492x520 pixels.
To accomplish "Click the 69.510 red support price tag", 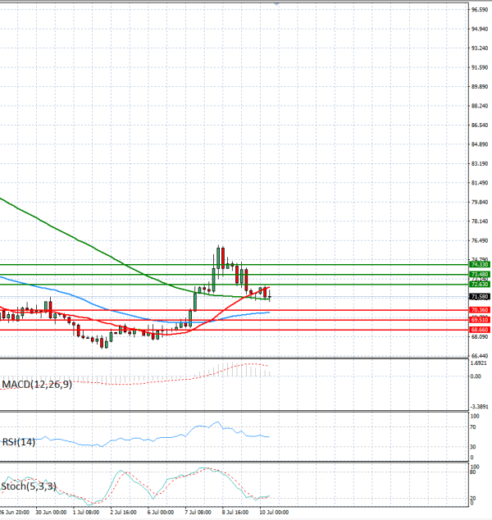I will click(480, 320).
